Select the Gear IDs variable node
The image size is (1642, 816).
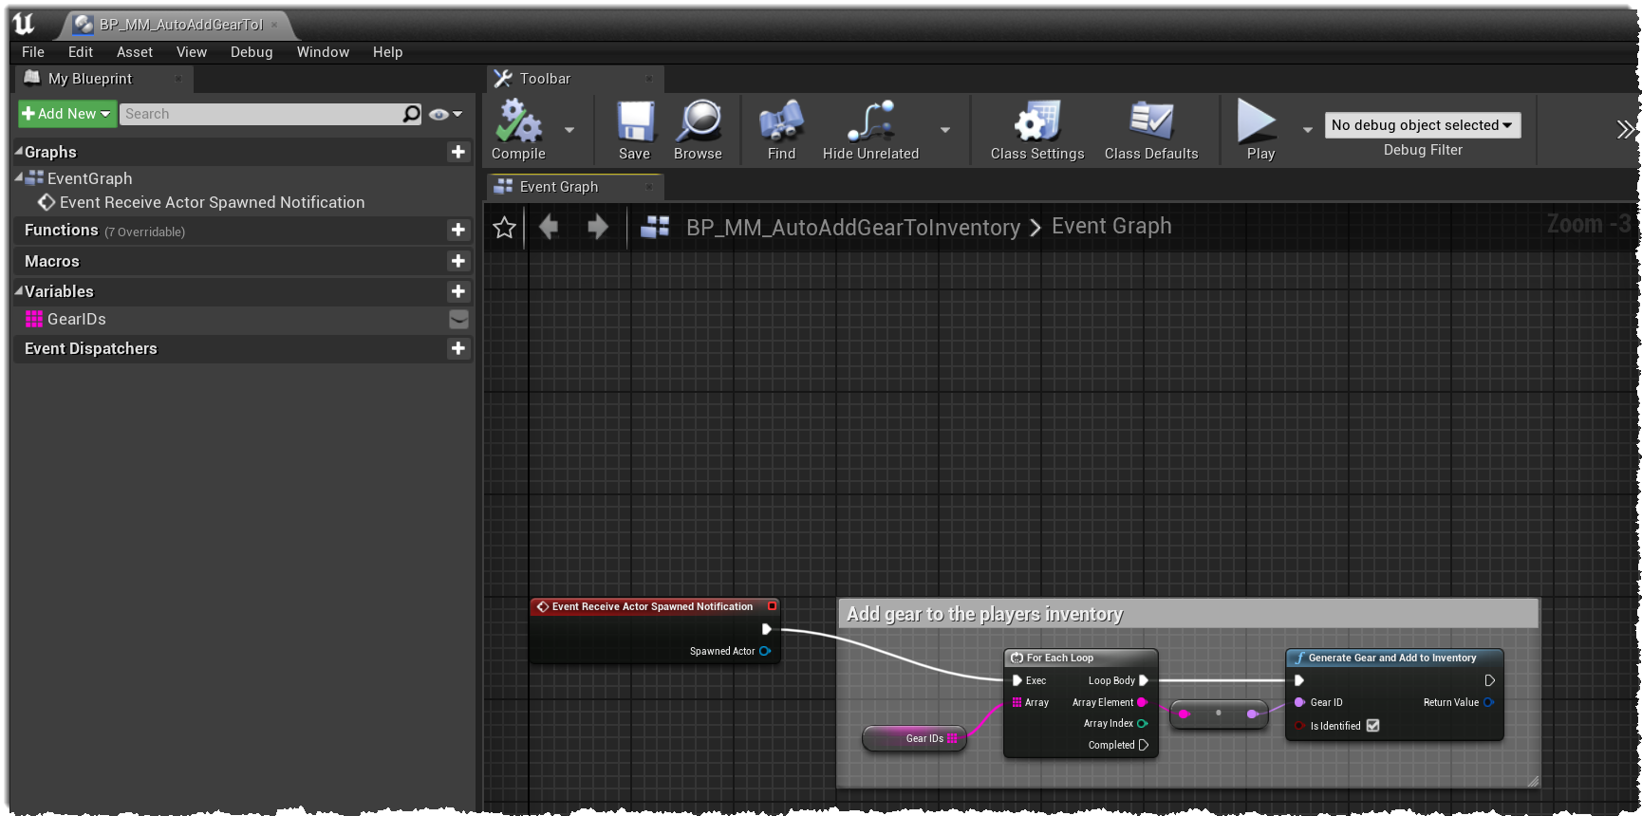pyautogui.click(x=913, y=738)
